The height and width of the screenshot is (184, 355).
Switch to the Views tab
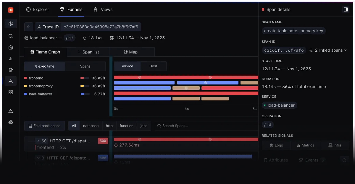click(103, 9)
